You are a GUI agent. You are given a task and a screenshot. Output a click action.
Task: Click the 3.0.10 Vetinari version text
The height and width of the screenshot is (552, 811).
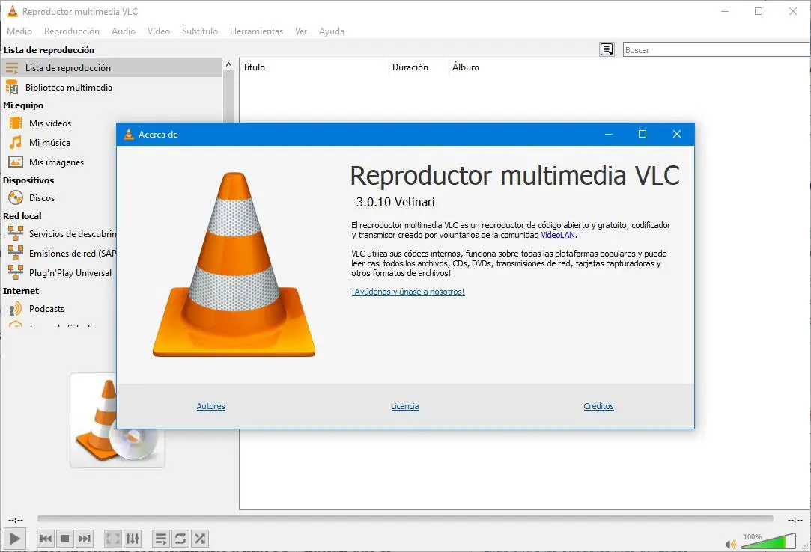pyautogui.click(x=395, y=202)
